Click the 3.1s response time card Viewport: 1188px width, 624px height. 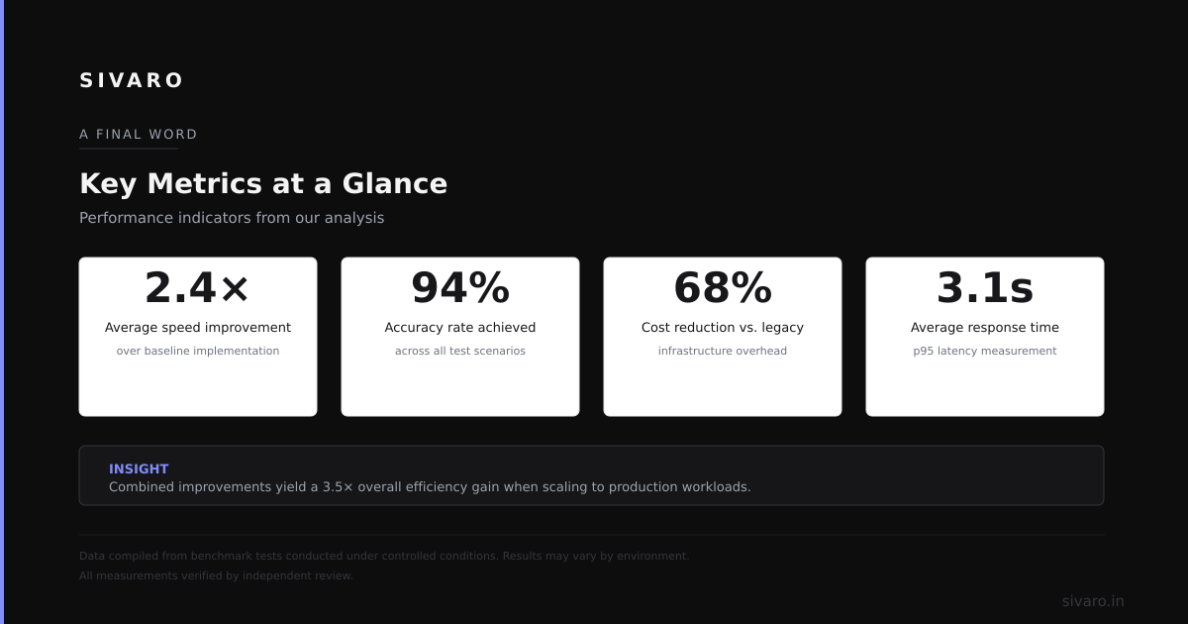(985, 337)
